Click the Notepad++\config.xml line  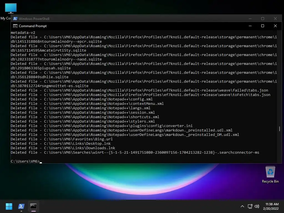[82, 99]
